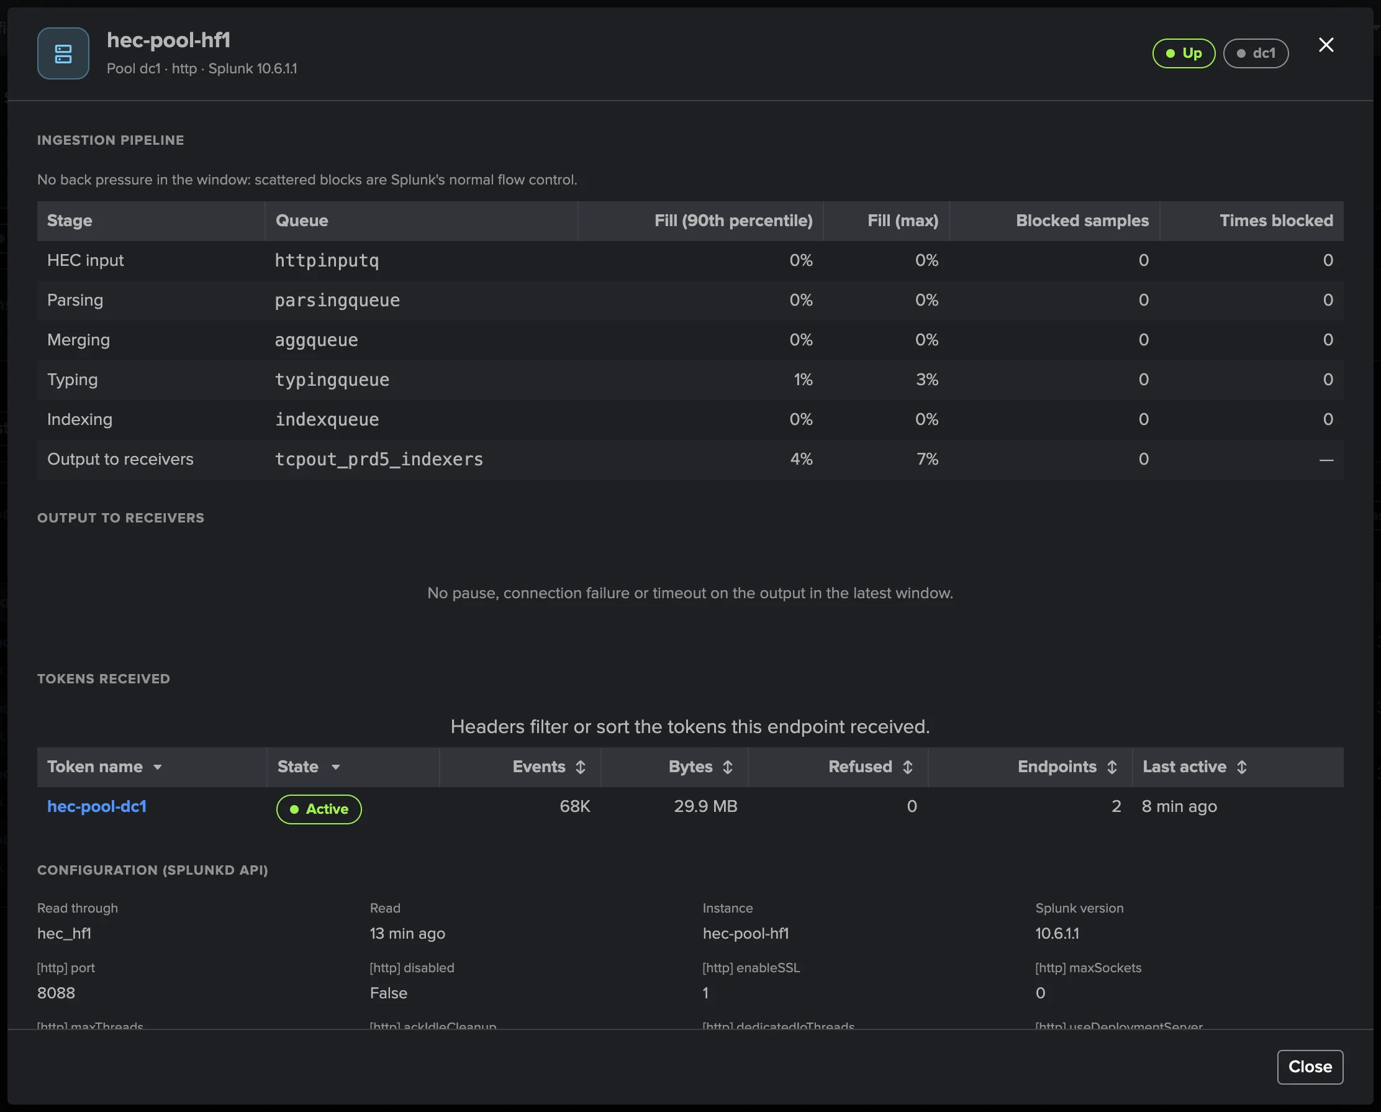Open the Token name filter dropdown

[x=158, y=767]
